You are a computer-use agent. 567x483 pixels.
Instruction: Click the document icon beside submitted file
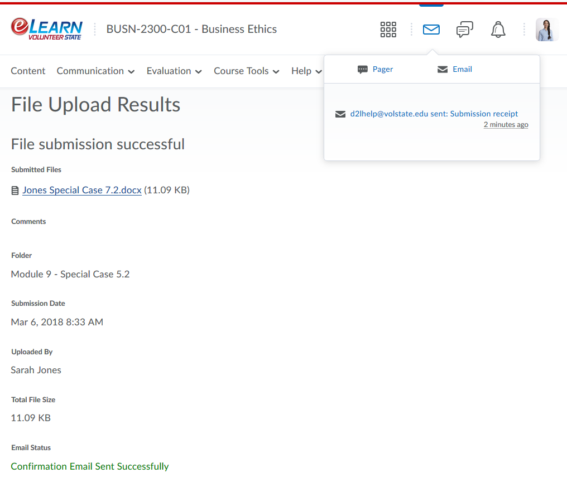[15, 191]
